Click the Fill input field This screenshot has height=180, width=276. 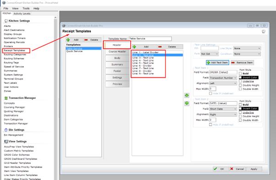coord(210,49)
